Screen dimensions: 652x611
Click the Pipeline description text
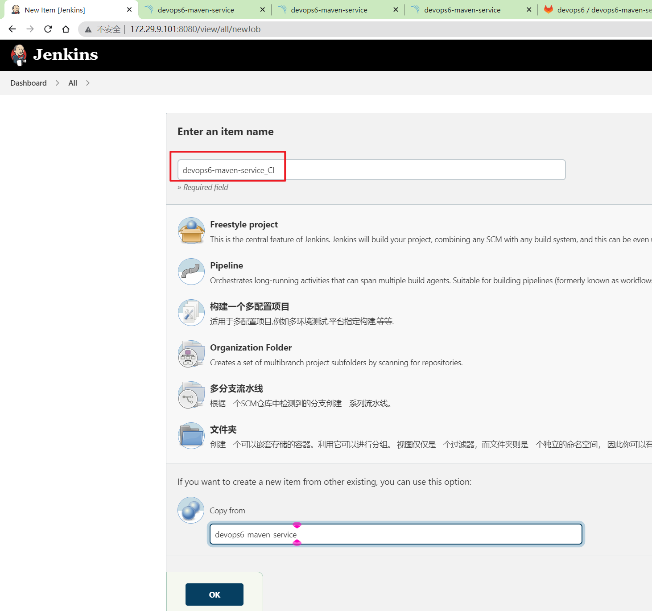(x=431, y=281)
